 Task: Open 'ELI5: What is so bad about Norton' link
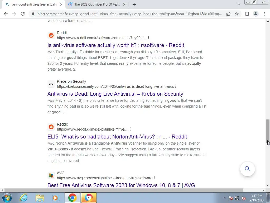click(x=117, y=137)
